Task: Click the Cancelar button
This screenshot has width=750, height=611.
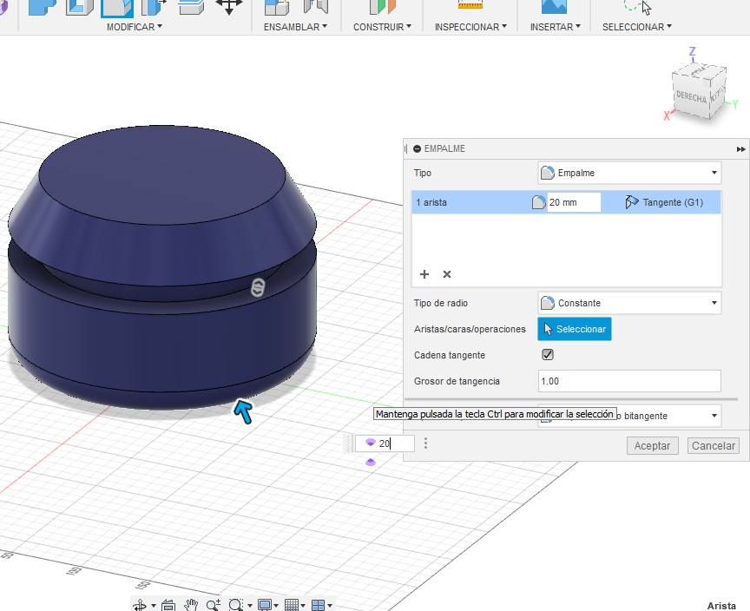Action: (x=713, y=445)
